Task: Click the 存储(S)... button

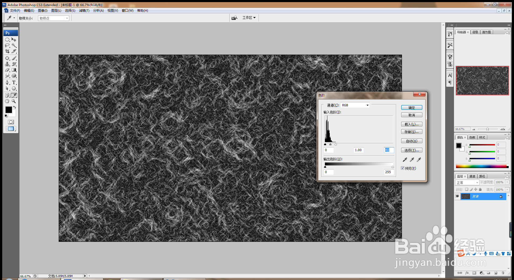Action: click(412, 132)
